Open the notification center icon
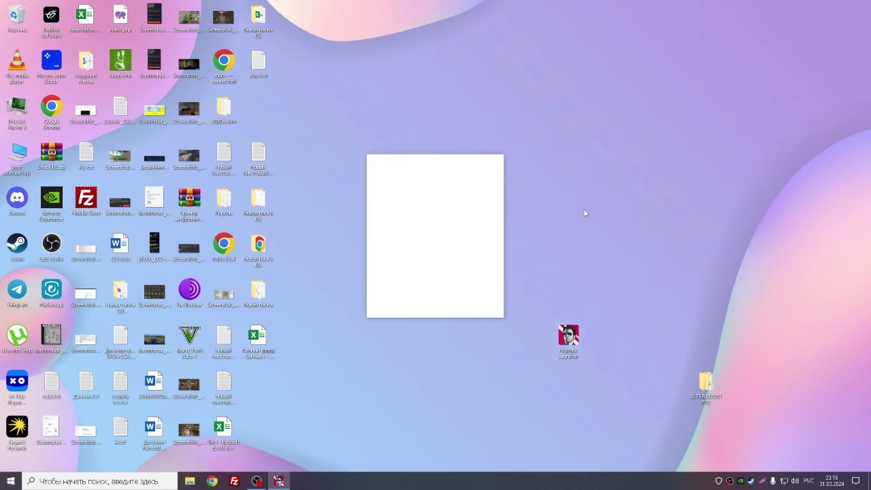871x490 pixels. point(856,481)
